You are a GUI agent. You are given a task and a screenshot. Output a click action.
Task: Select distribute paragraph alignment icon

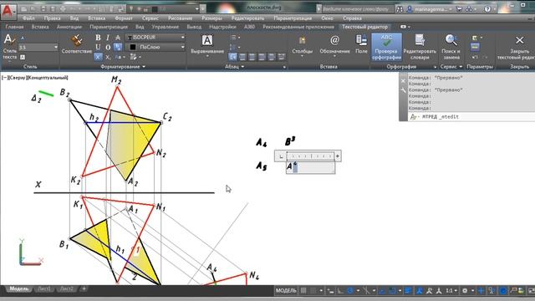pos(282,57)
